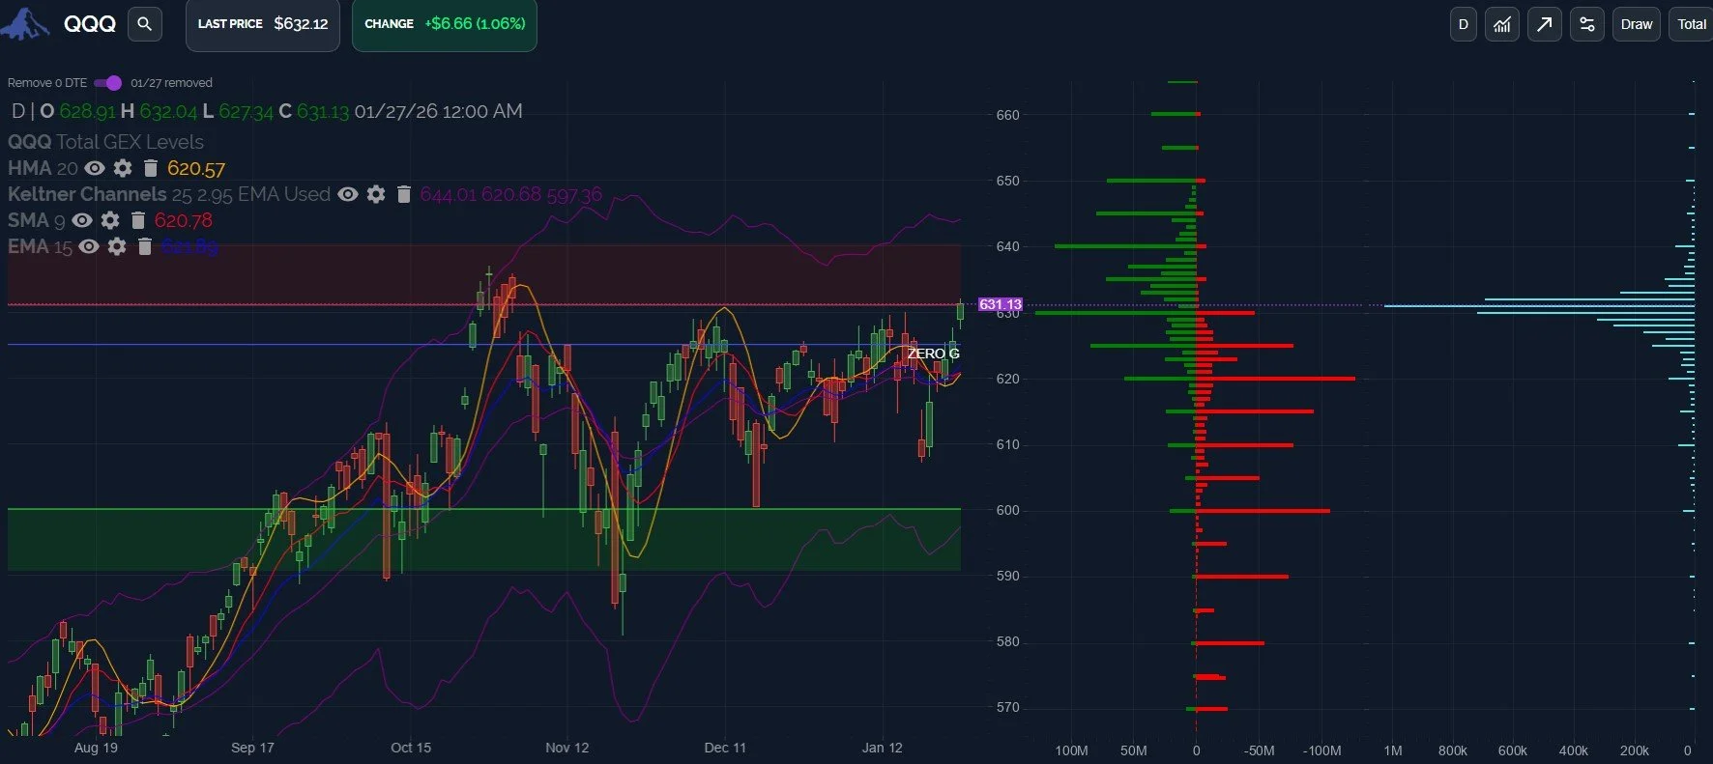Click the OHLC close value 631.13
Viewport: 1713px width, 764px height.
(x=323, y=111)
